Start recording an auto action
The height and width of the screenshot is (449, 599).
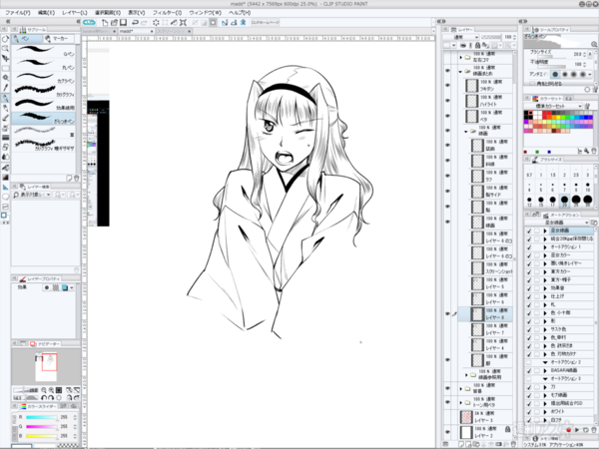tap(568, 430)
